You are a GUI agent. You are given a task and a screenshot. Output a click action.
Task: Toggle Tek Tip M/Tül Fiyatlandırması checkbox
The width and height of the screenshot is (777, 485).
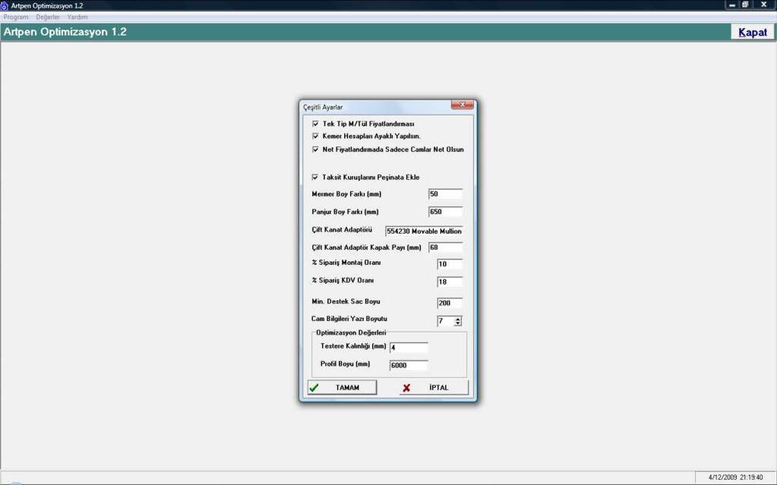pyautogui.click(x=315, y=124)
